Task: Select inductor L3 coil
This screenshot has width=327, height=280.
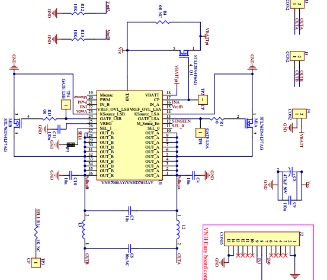Action: 84,229
